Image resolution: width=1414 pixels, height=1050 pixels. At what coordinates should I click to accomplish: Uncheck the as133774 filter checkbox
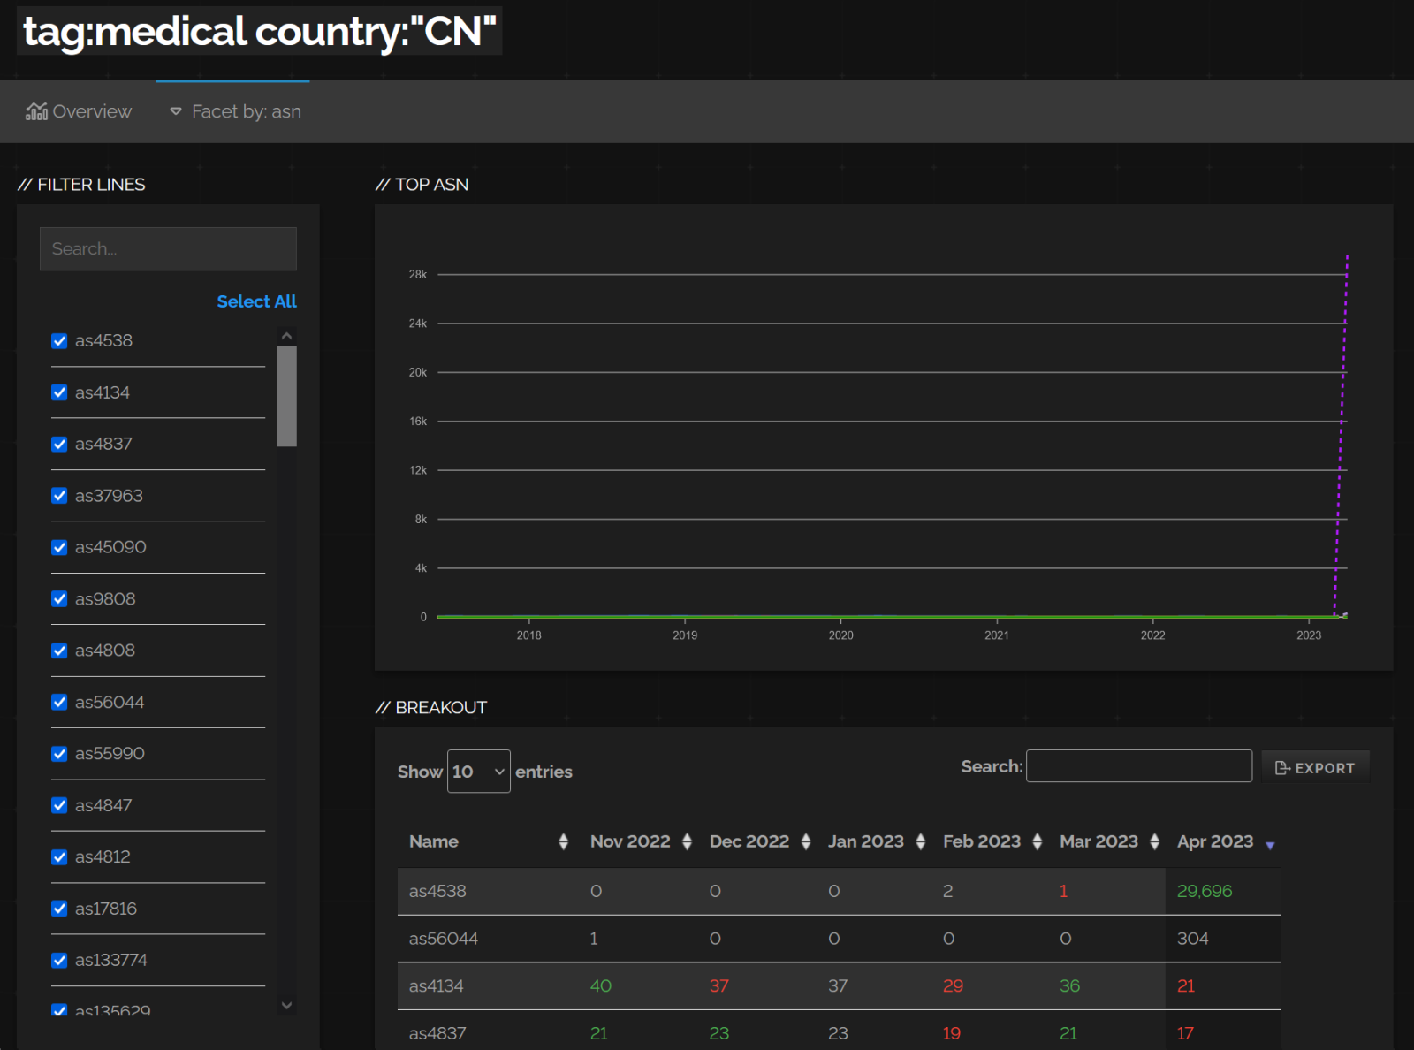(59, 960)
